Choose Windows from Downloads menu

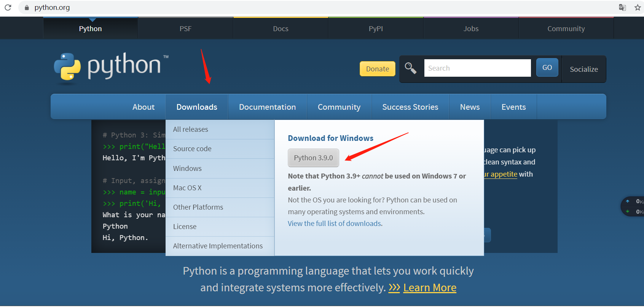point(220,168)
